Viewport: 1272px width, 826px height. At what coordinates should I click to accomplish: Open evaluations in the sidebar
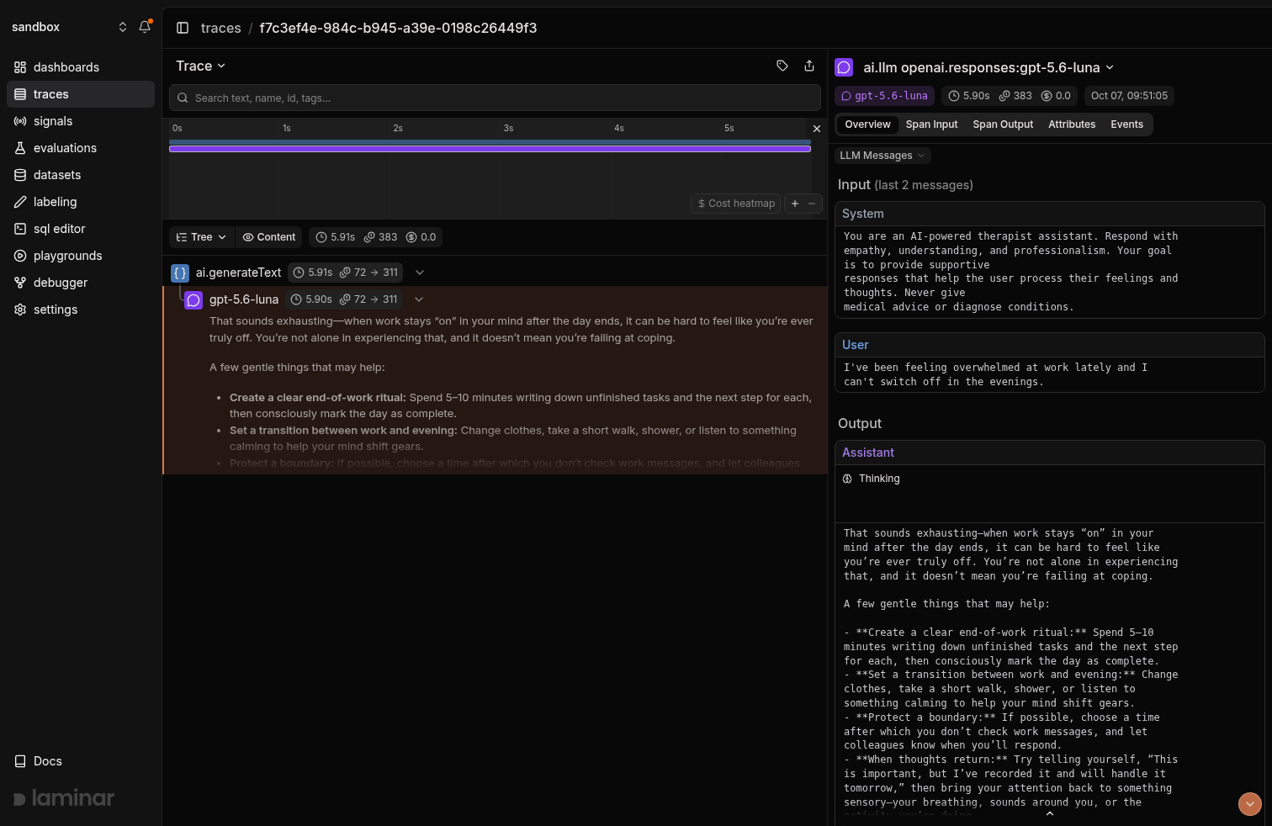point(81,148)
